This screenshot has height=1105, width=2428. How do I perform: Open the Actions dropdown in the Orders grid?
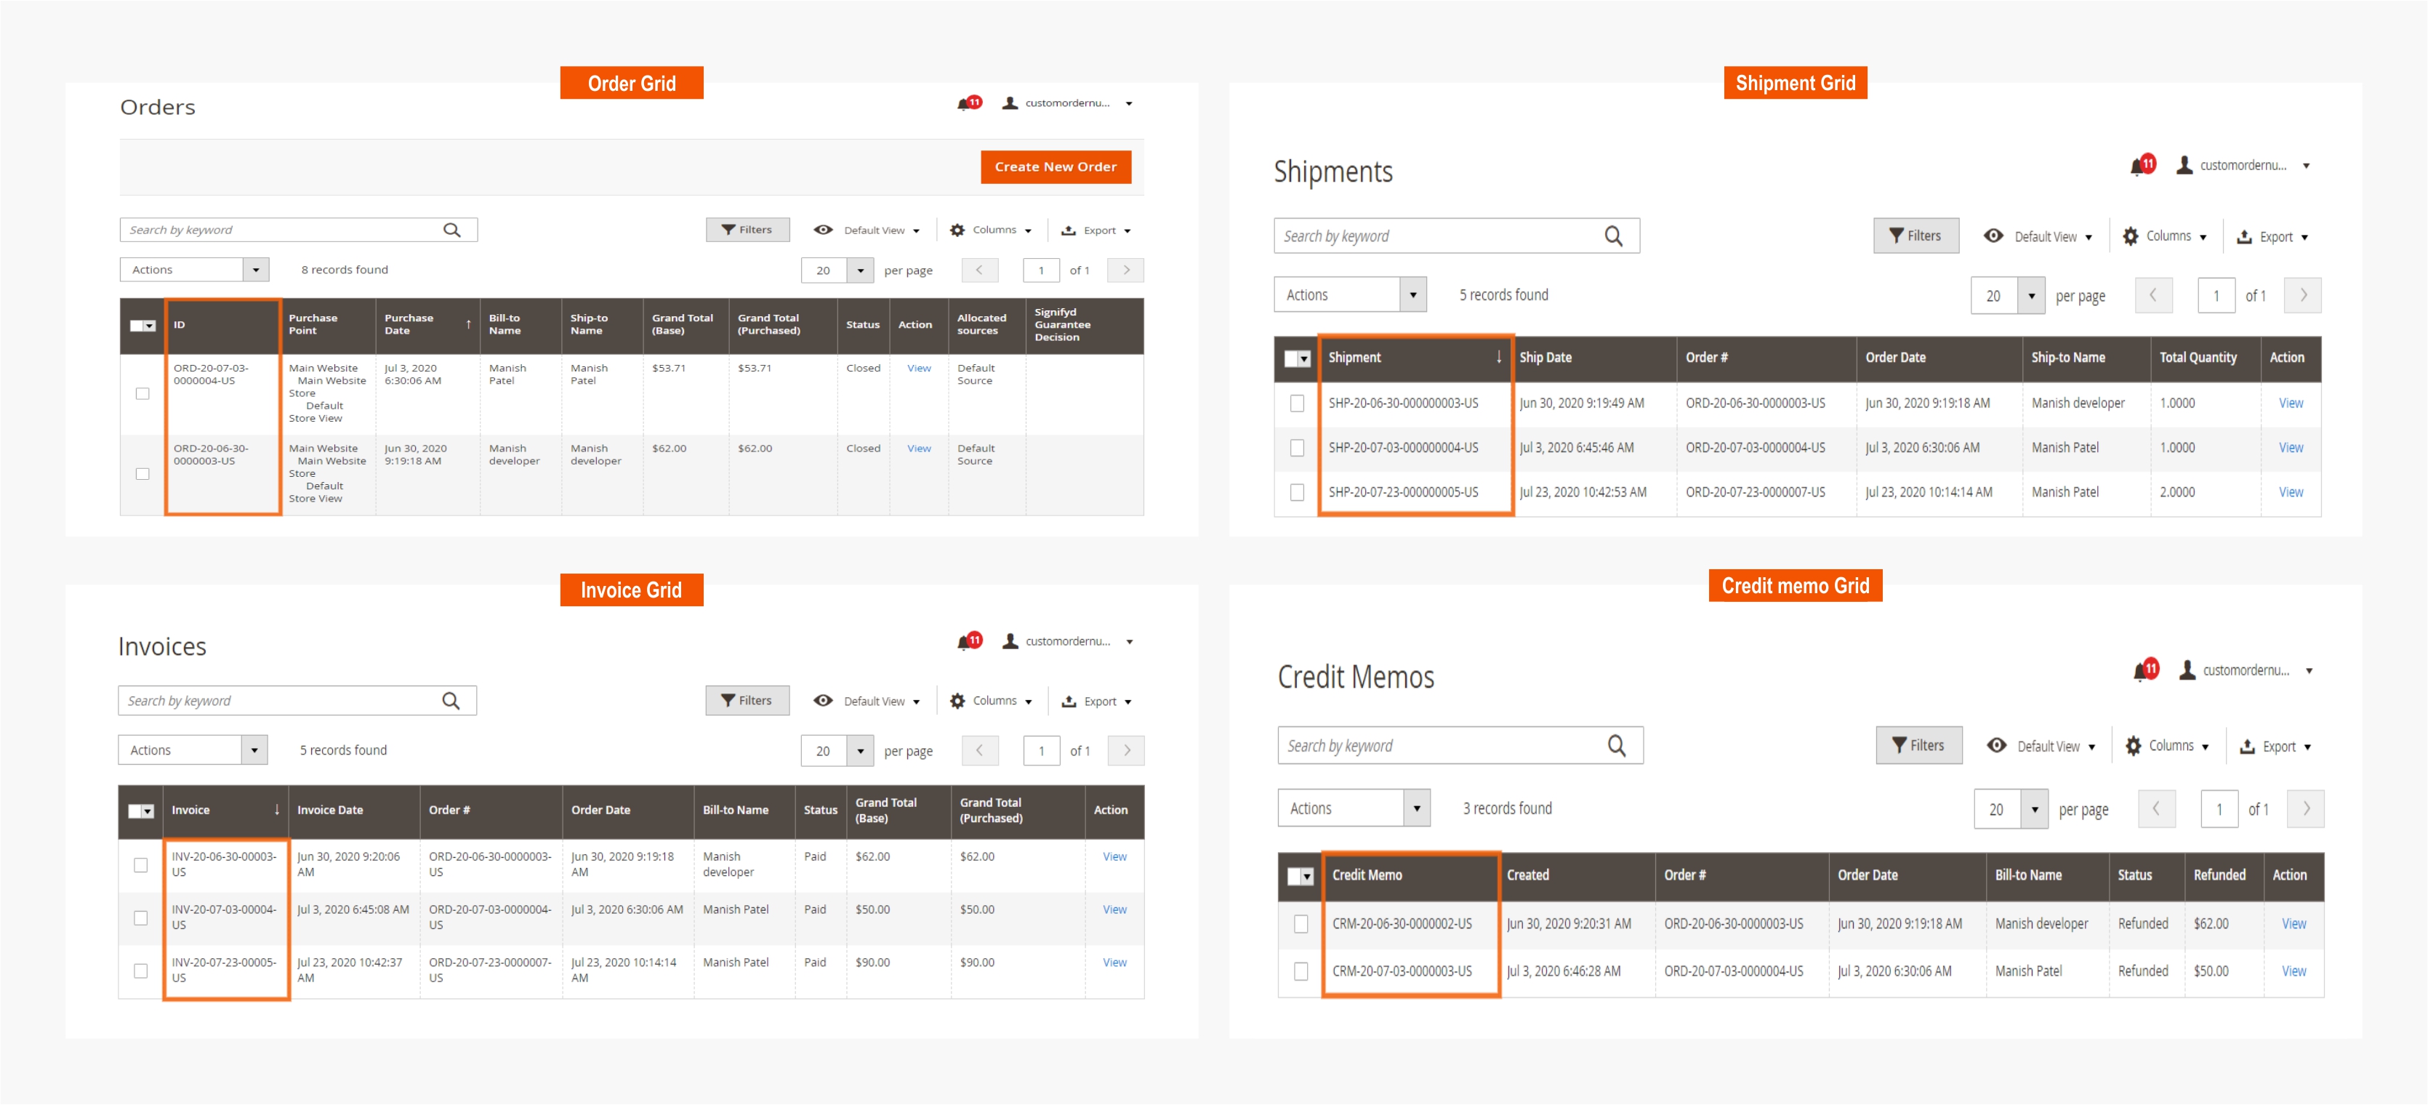pyautogui.click(x=194, y=269)
